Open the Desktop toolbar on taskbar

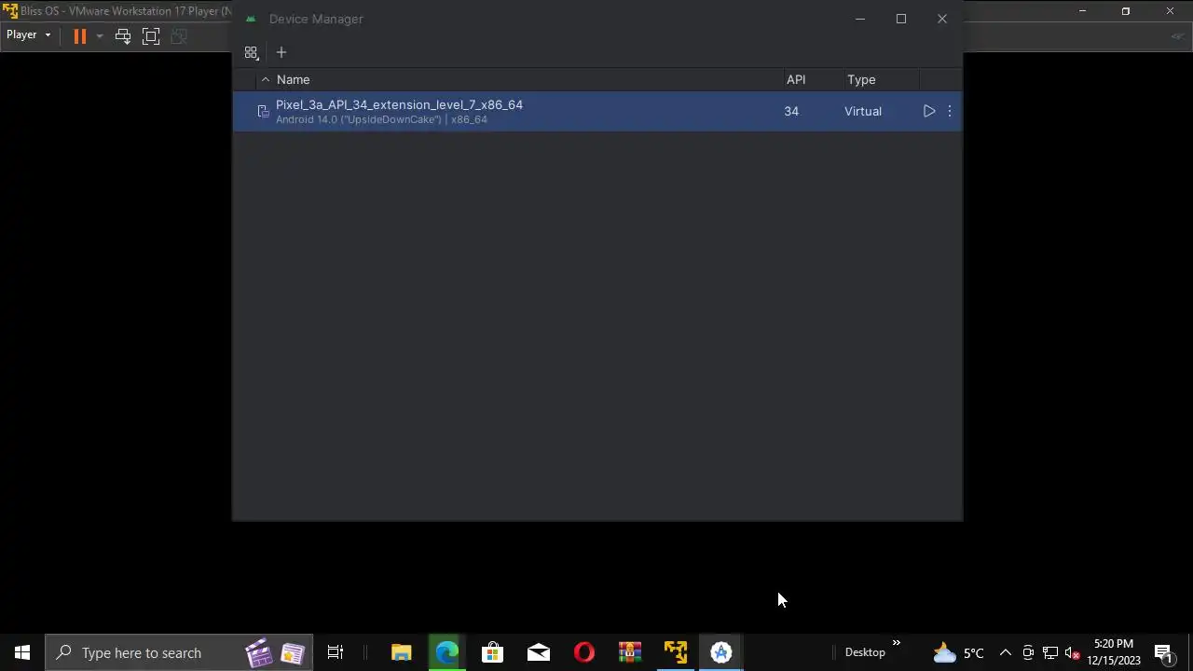(x=865, y=652)
